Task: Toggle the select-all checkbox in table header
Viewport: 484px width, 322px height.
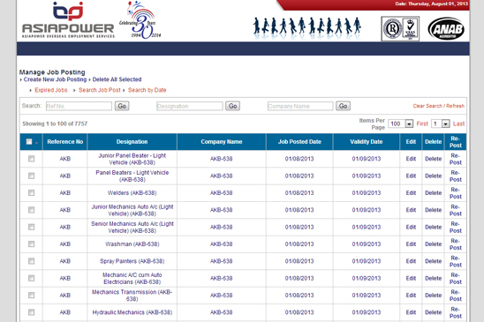Action: [29, 141]
